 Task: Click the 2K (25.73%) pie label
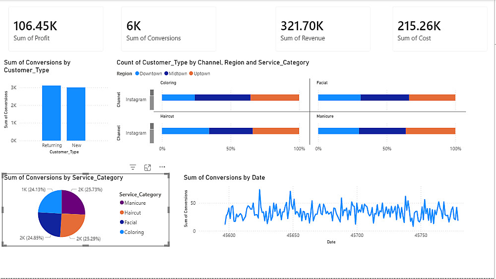(x=90, y=190)
